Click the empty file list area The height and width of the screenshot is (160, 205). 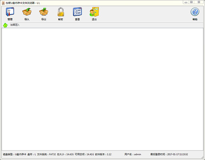tap(102, 89)
